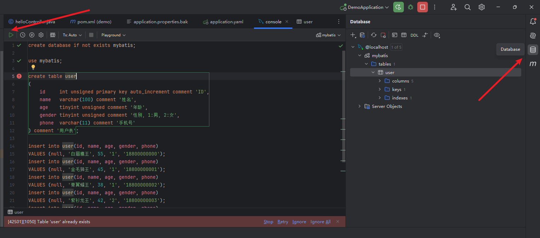The height and width of the screenshot is (238, 540).
Task: Select the Server Objects tree item
Action: (387, 106)
